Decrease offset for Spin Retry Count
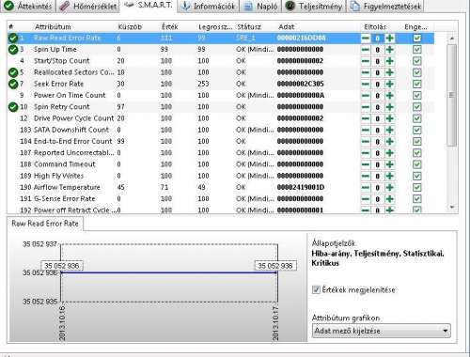 [x=366, y=107]
